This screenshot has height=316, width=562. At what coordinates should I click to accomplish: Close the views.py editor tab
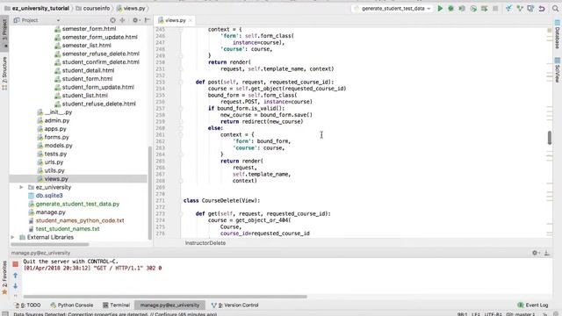[x=191, y=20]
